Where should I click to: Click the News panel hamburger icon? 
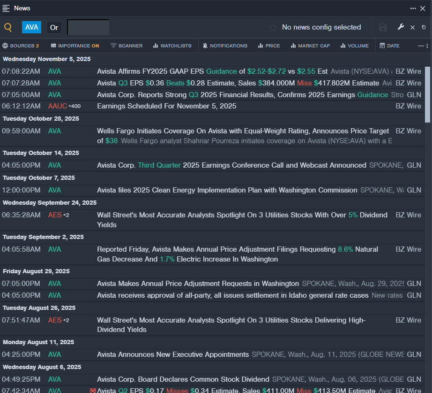tap(6, 8)
